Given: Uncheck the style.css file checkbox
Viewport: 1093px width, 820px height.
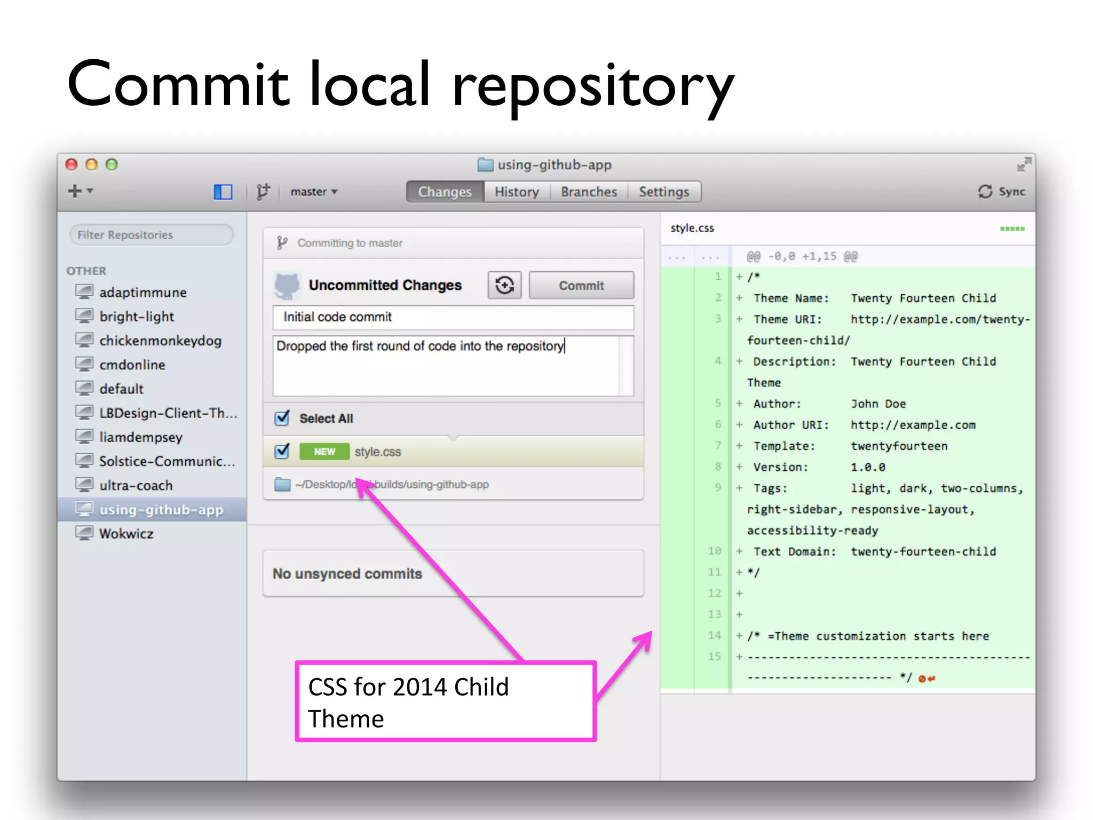Looking at the screenshot, I should point(282,452).
